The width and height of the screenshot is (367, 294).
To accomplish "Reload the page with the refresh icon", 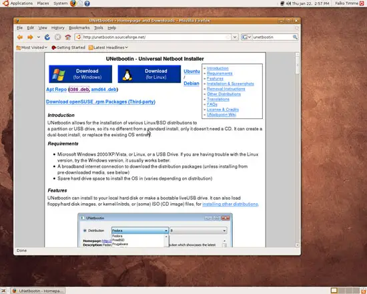I will pos(47,37).
